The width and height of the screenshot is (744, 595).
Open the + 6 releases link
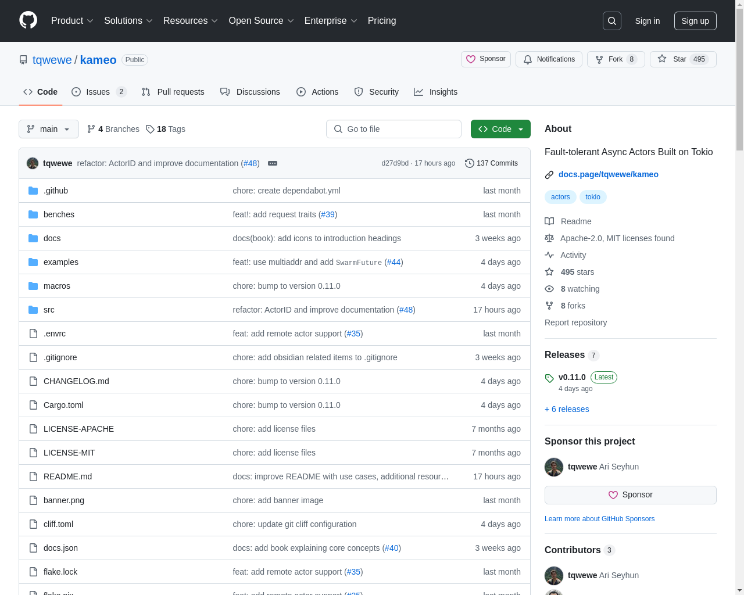(x=567, y=409)
